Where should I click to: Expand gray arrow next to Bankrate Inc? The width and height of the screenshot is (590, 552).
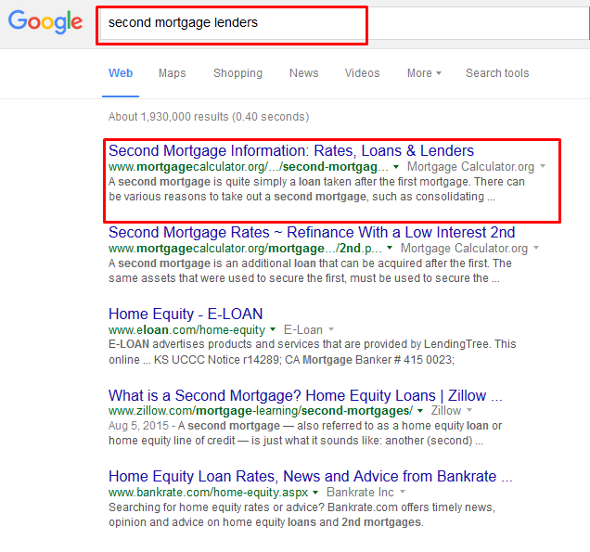(x=403, y=492)
